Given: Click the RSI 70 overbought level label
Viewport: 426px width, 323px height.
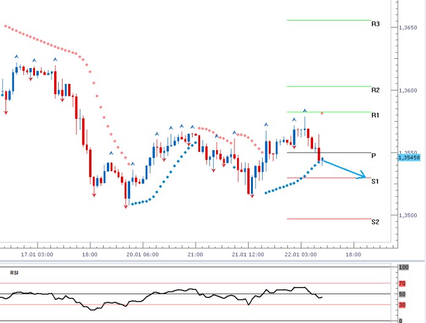Looking at the screenshot, I should click(x=402, y=283).
